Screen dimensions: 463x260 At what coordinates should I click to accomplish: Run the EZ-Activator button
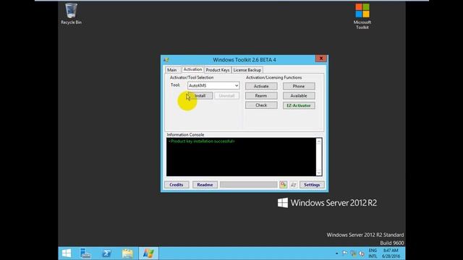(299, 105)
